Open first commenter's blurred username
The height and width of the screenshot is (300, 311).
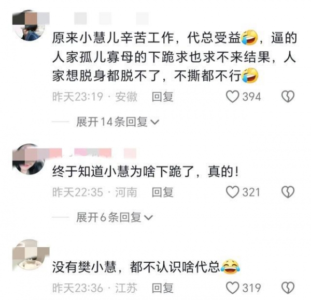pos(101,19)
